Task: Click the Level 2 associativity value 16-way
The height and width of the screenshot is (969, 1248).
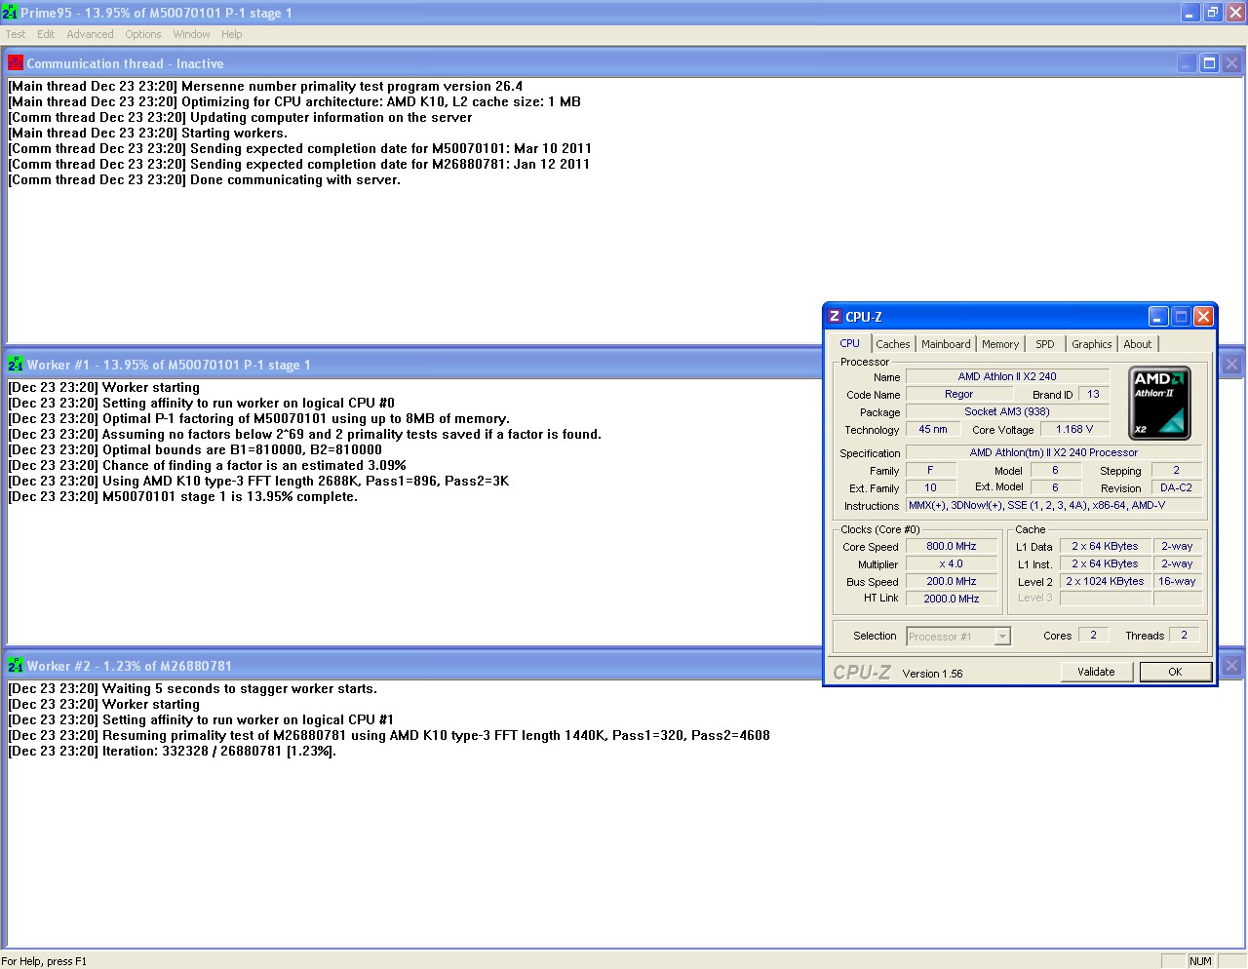Action: tap(1177, 582)
